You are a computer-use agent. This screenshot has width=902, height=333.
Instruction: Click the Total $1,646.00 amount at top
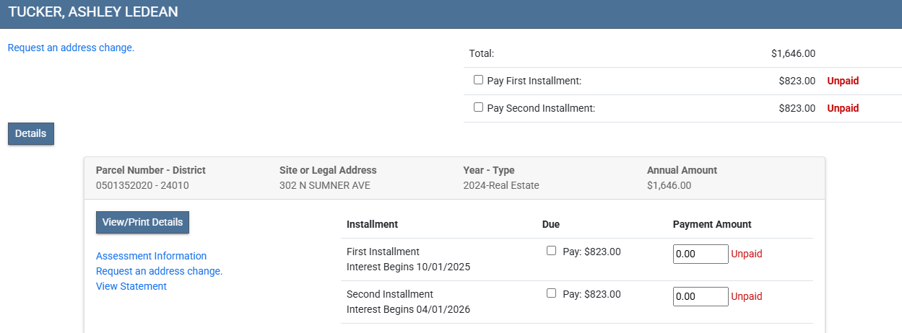coord(793,53)
